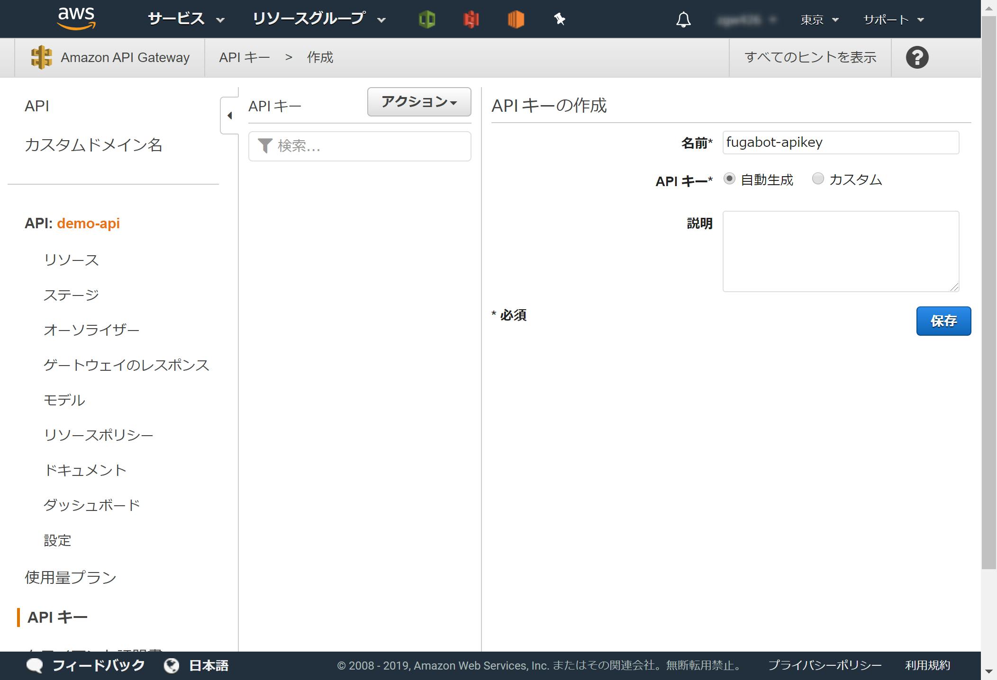Expand the サービス dropdown menu

(x=186, y=19)
